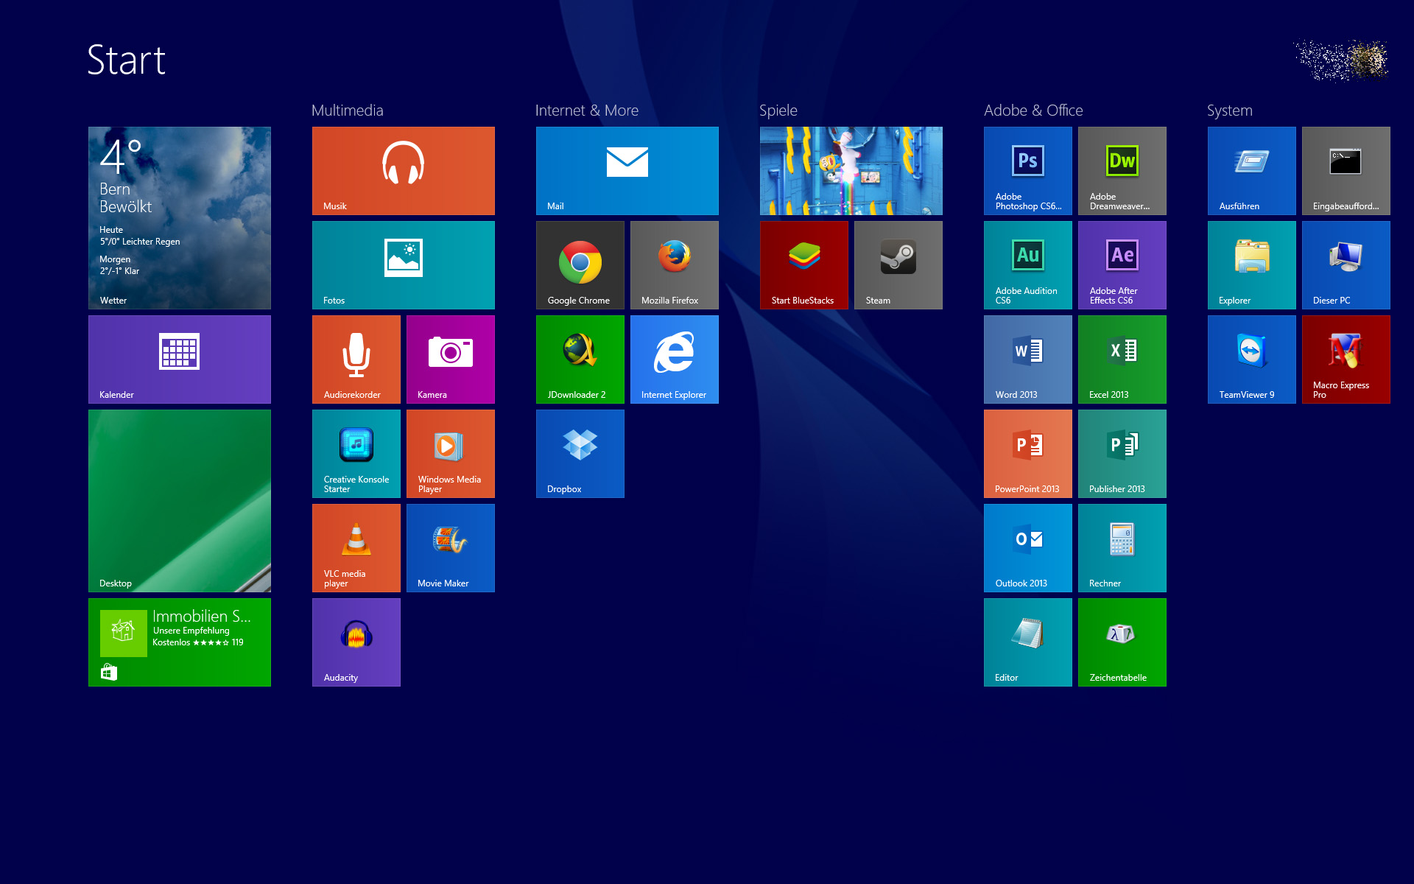Image resolution: width=1414 pixels, height=884 pixels.
Task: Open the Dropbox tile
Action: click(x=580, y=454)
